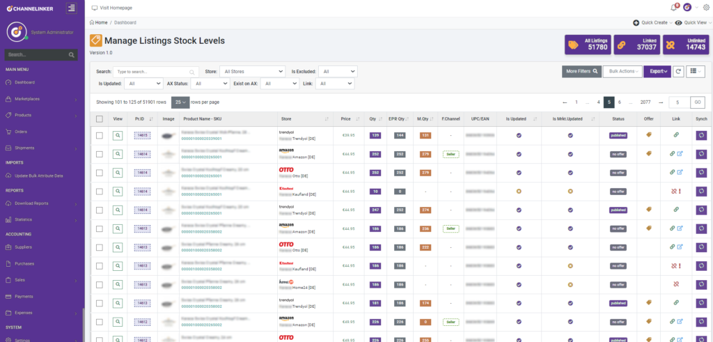Click the edit link icon in Amazon row
Image resolution: width=713 pixels, height=342 pixels.
(680, 154)
